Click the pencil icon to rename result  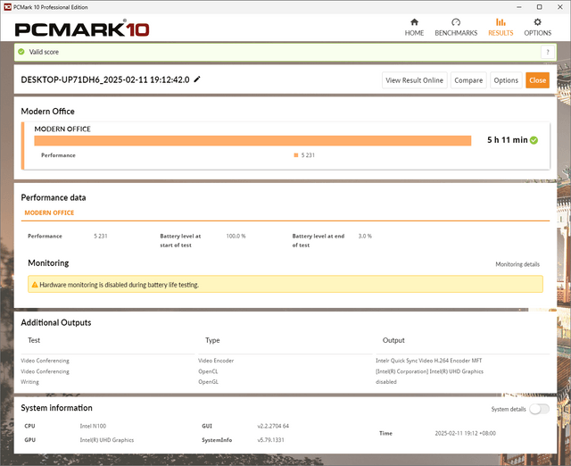coord(197,79)
